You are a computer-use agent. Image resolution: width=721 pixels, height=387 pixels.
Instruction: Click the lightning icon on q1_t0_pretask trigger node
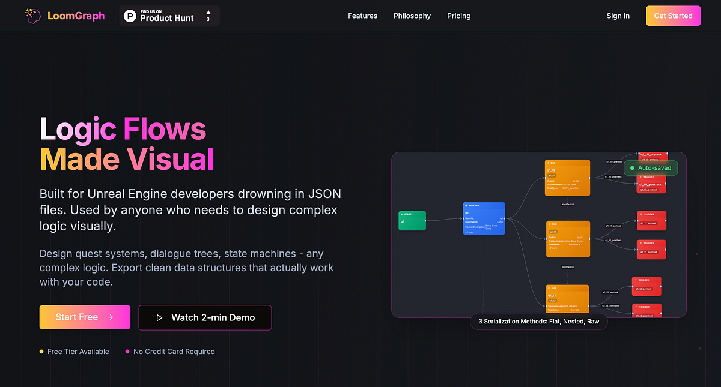[x=640, y=154]
